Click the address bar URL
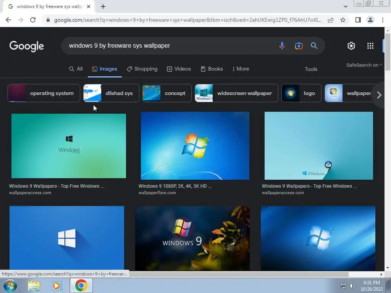The width and height of the screenshot is (391, 293). (188, 20)
